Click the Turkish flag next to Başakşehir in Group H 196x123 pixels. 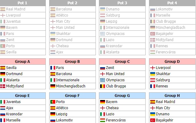coord(152,120)
